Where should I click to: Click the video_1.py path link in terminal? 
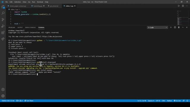coord(64,40)
